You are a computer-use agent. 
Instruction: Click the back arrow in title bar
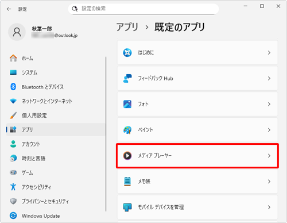coord(9,9)
